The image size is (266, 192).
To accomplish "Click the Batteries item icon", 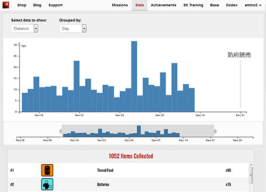I will [47, 185].
